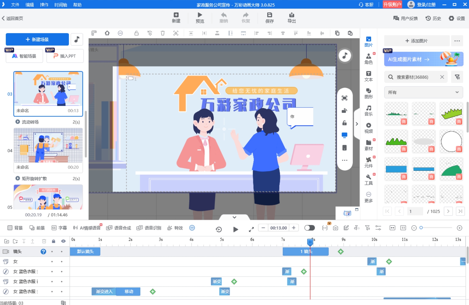Image resolution: width=469 pixels, height=305 pixels.
Task: Toggle the switch next to timeline duration
Action: tap(309, 228)
